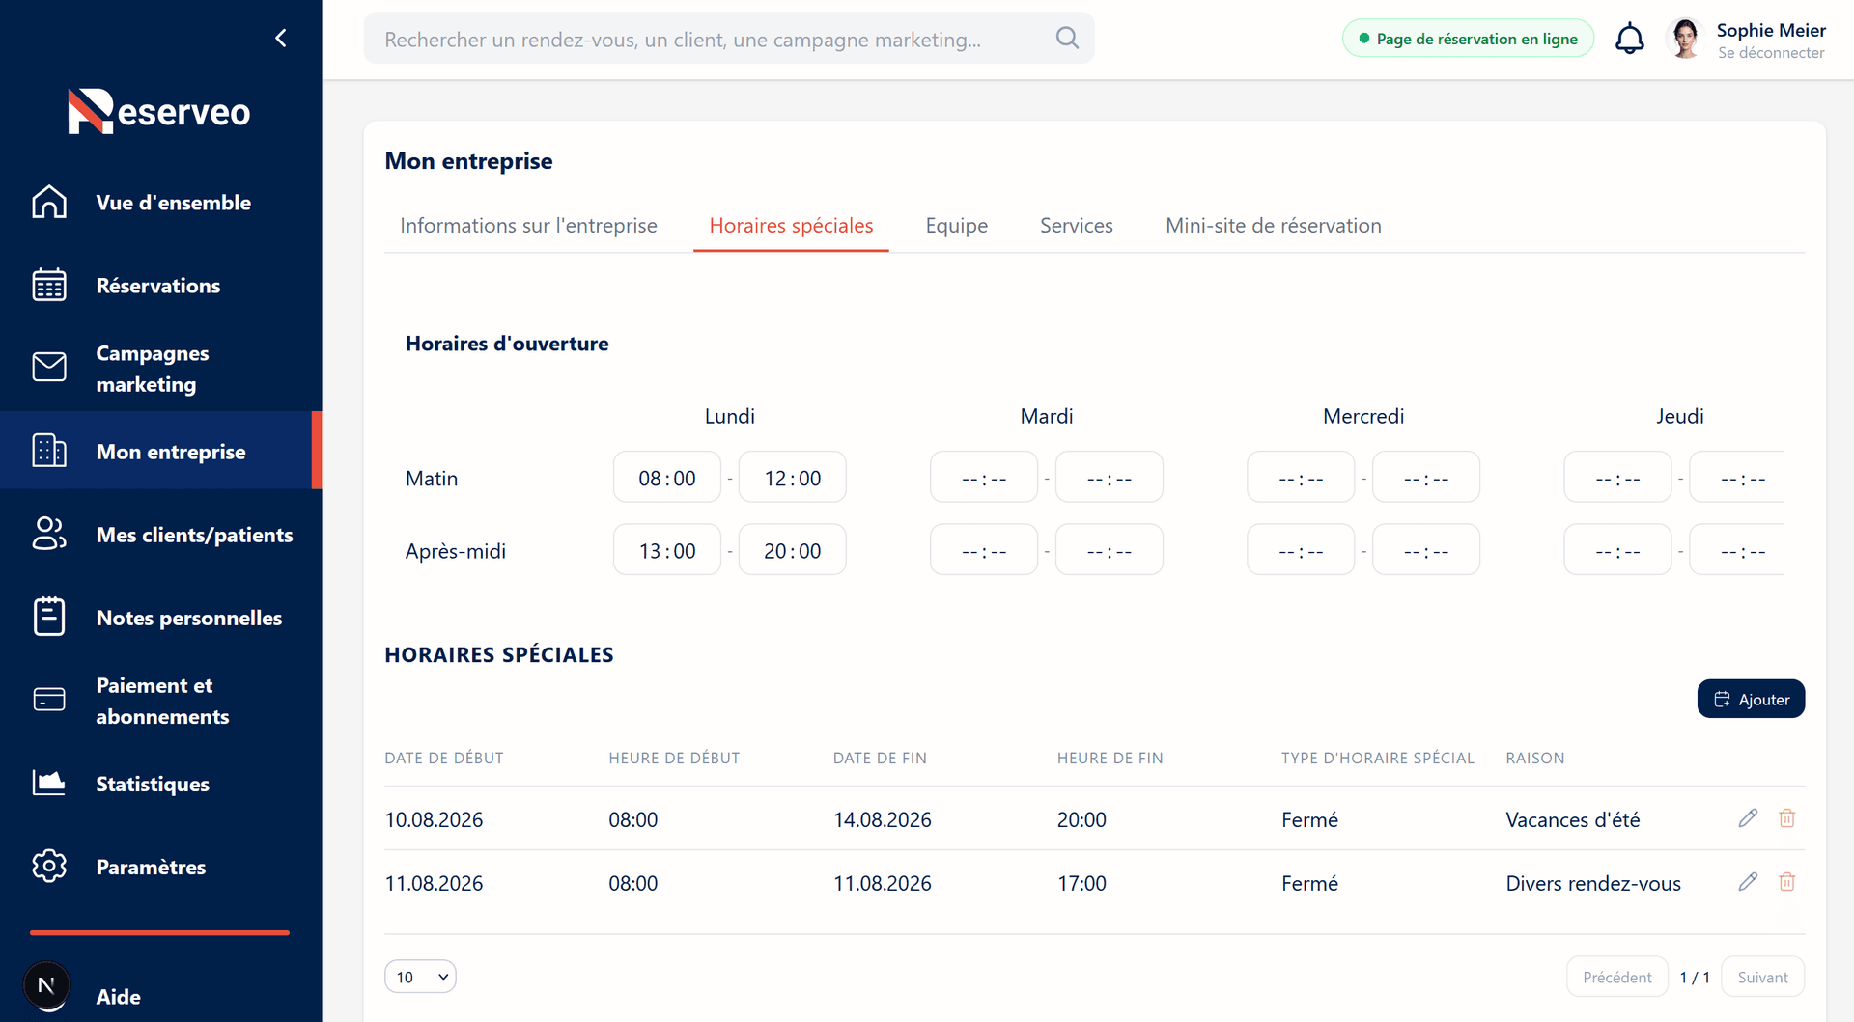The image size is (1854, 1022).
Task: Click the Paramètres gear icon
Action: (x=49, y=866)
